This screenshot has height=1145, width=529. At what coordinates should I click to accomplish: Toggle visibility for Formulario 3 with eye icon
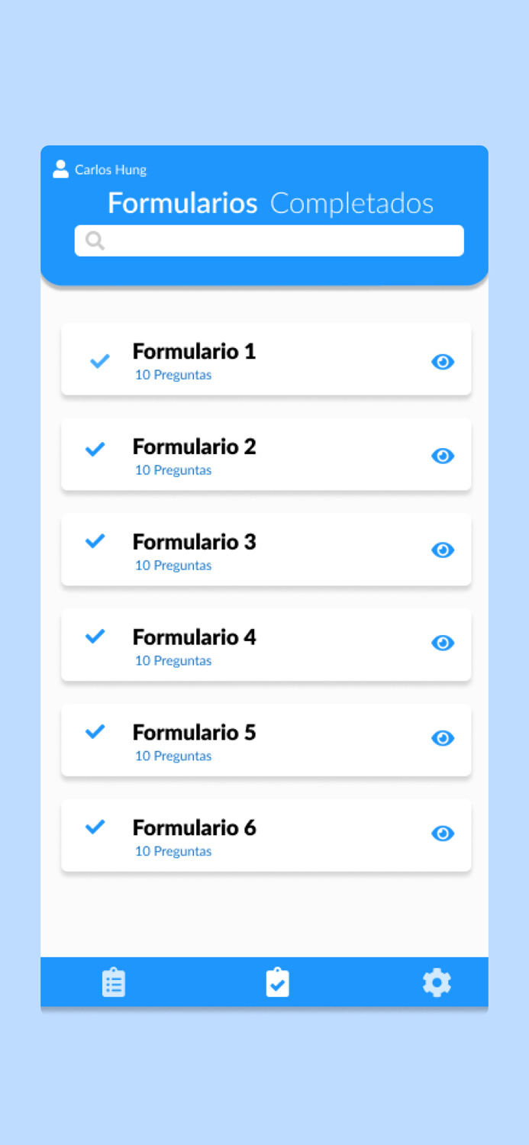tap(443, 550)
